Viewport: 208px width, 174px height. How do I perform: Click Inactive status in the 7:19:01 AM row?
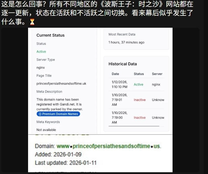coord(139,100)
